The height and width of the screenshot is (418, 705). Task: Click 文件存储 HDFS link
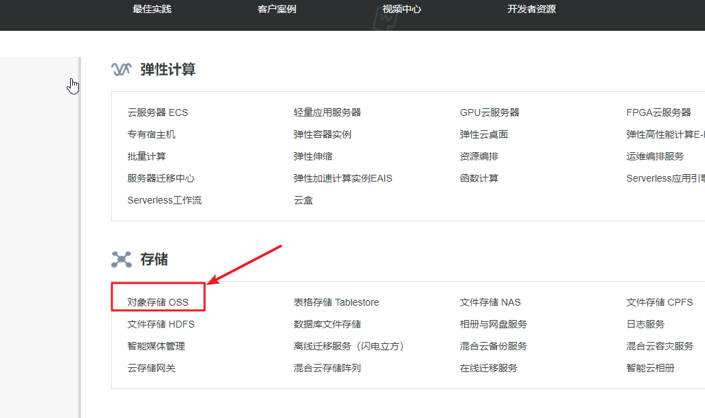tap(161, 325)
